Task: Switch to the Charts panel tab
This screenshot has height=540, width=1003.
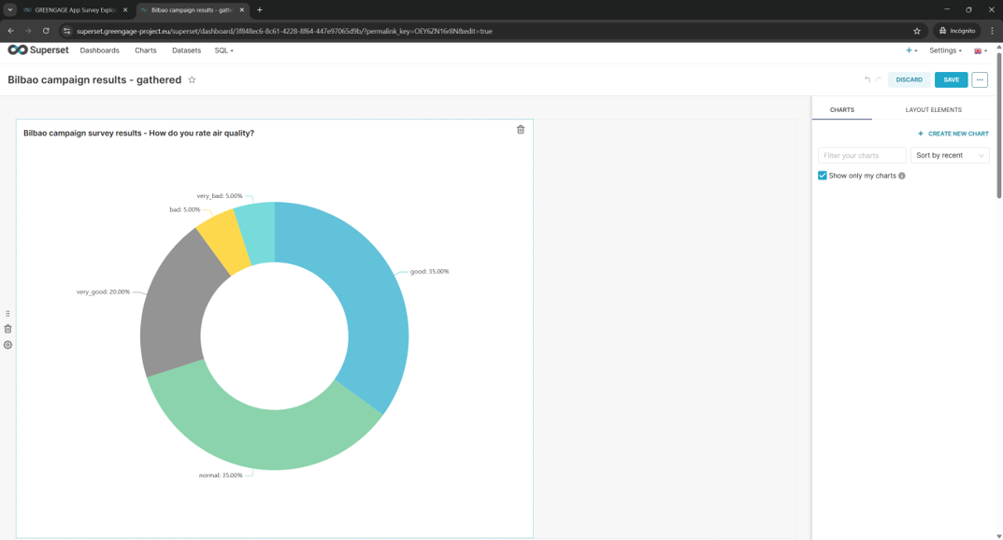Action: pos(842,110)
